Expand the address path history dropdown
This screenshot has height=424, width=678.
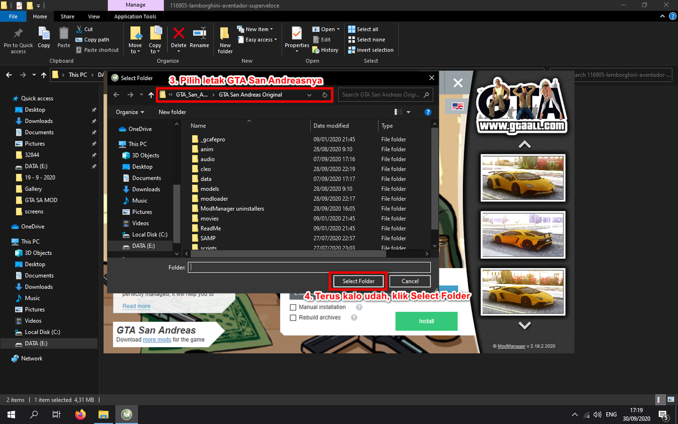pyautogui.click(x=309, y=95)
